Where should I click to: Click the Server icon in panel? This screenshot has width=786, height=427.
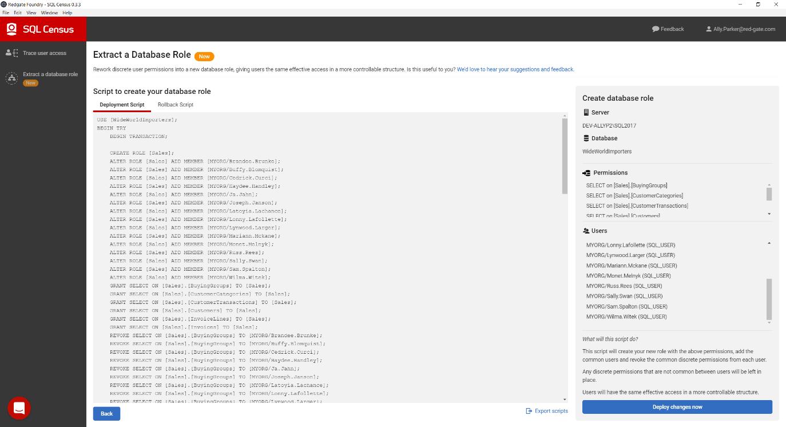586,112
